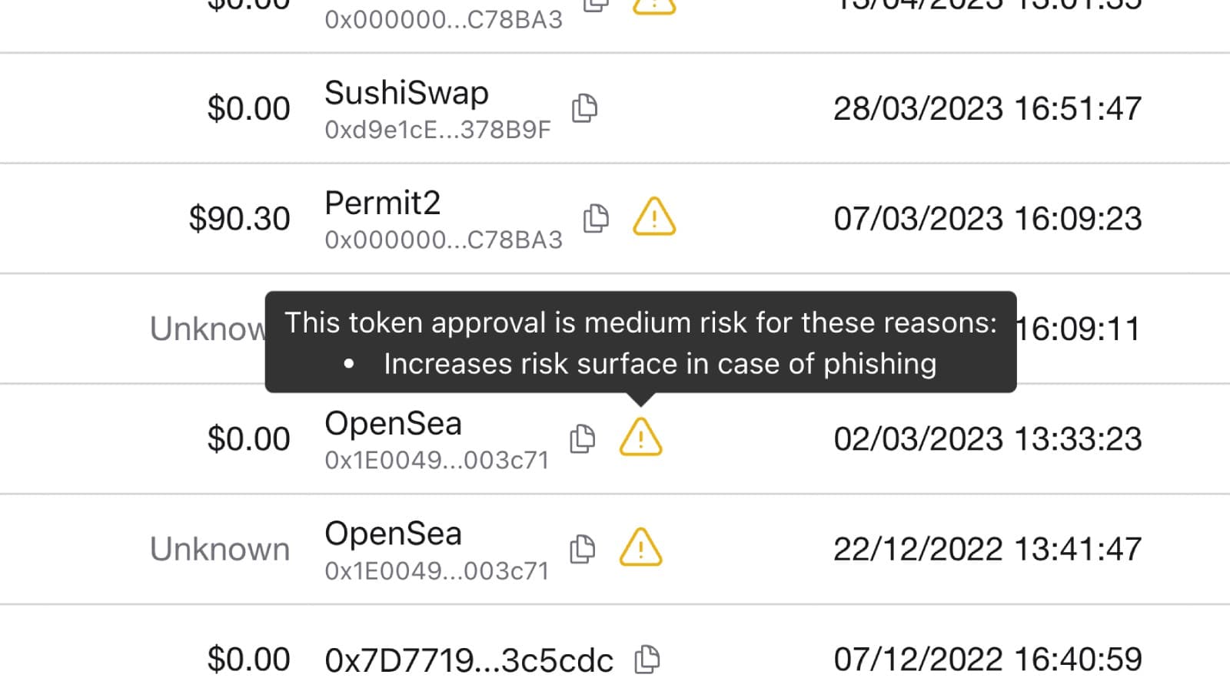Copy the Permit2 contract address
Image resolution: width=1230 pixels, height=691 pixels.
597,218
